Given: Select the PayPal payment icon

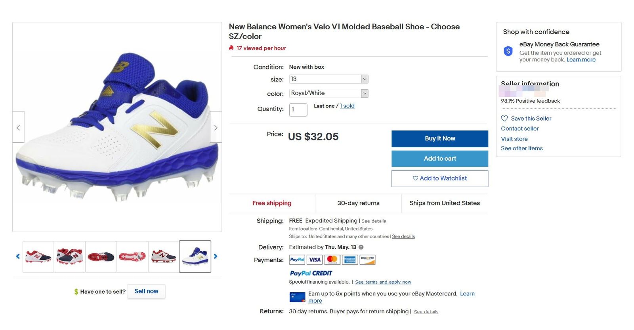Looking at the screenshot, I should pyautogui.click(x=297, y=260).
